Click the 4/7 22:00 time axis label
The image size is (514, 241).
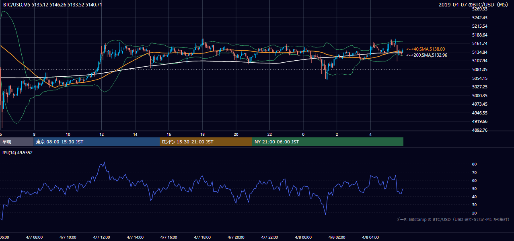[x=269, y=237]
